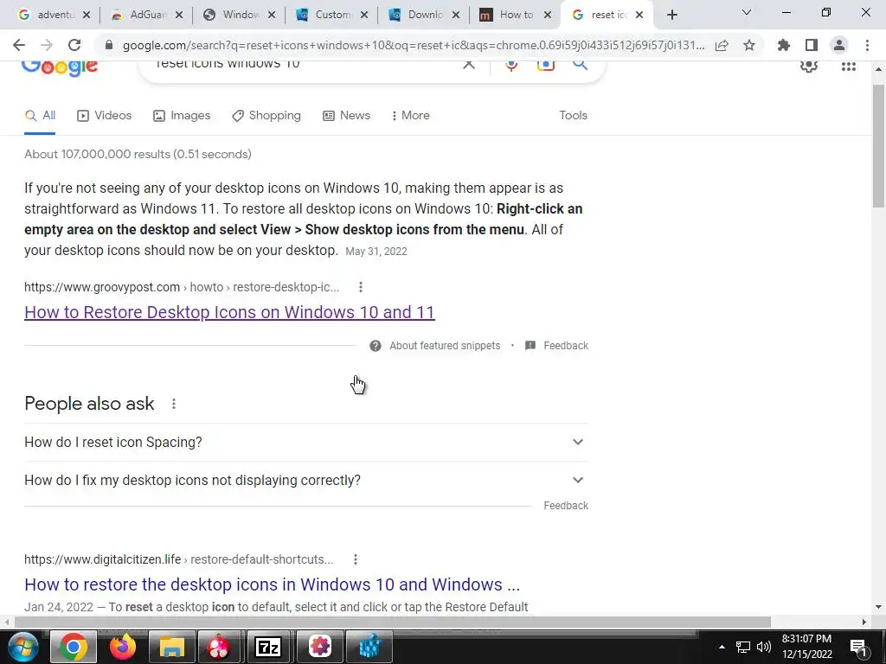Click inside the Google search field

305,64
